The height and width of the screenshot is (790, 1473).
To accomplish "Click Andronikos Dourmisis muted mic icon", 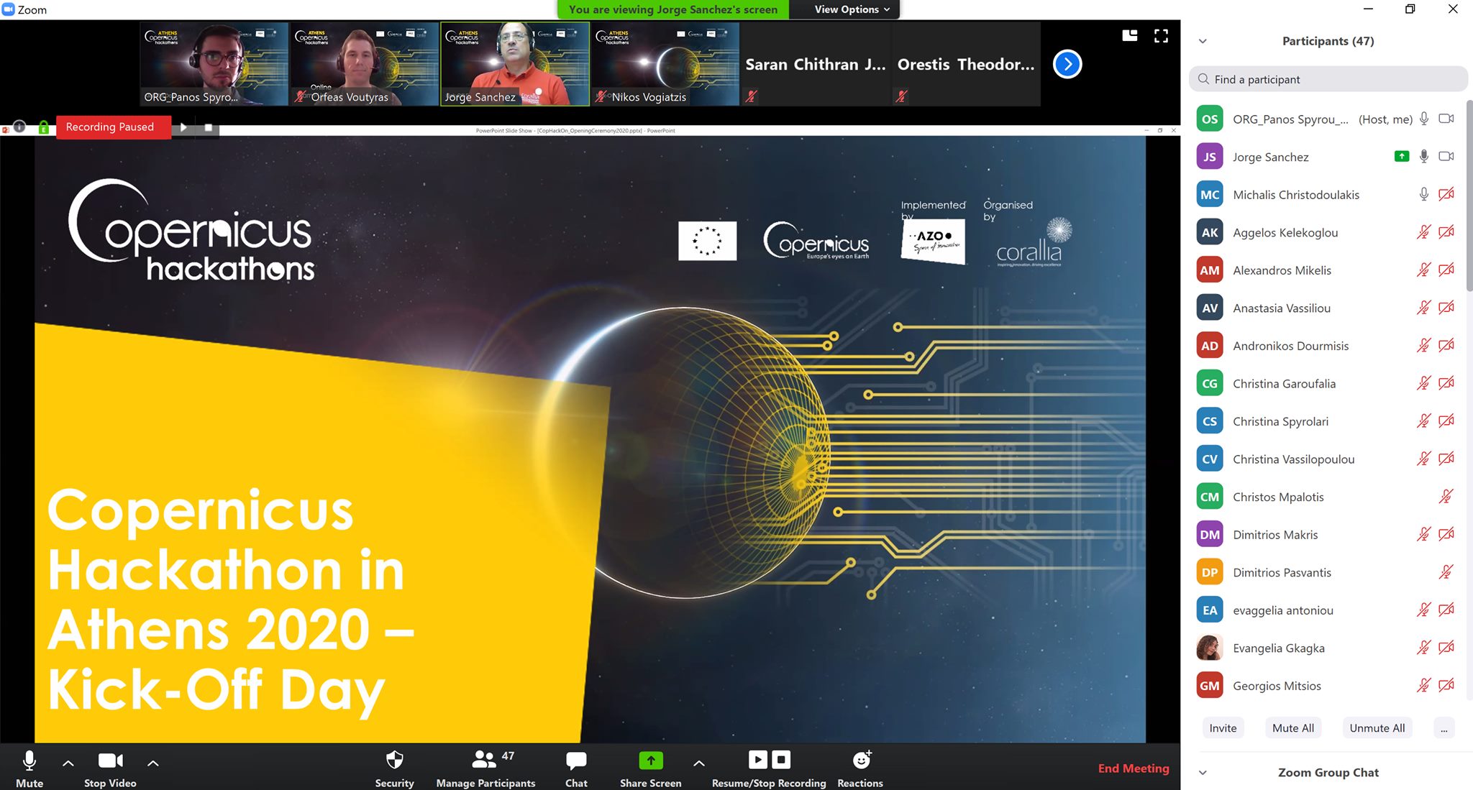I will 1424,345.
